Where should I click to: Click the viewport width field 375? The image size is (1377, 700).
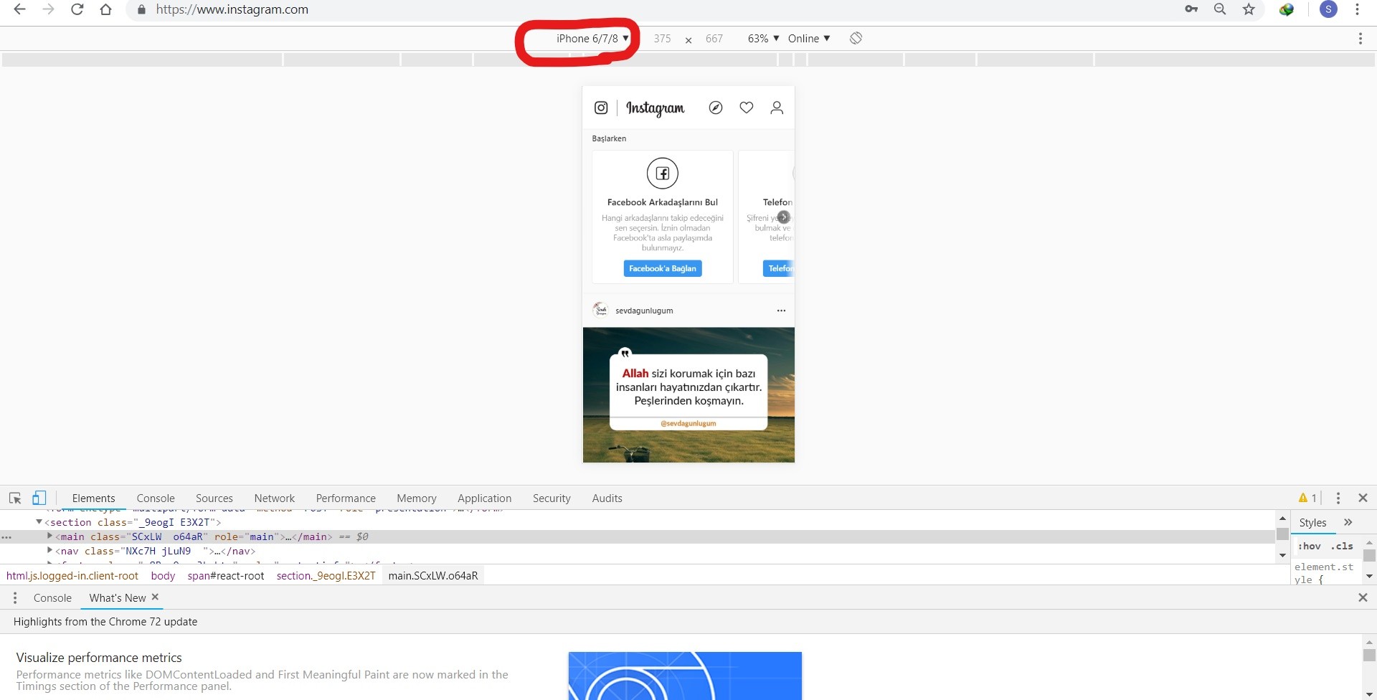click(662, 39)
